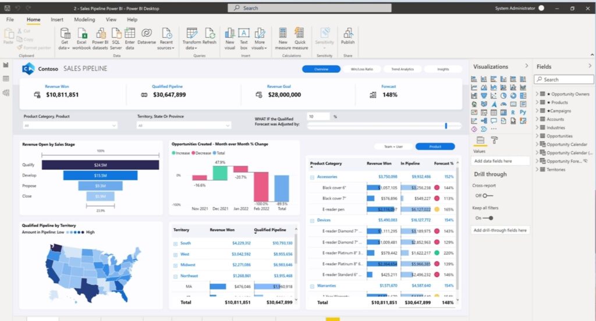Open the Modeling ribbon tab
This screenshot has height=321, width=596.
(x=84, y=19)
